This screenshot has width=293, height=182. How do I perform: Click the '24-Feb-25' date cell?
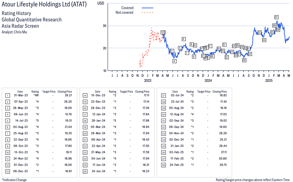coord(177,165)
